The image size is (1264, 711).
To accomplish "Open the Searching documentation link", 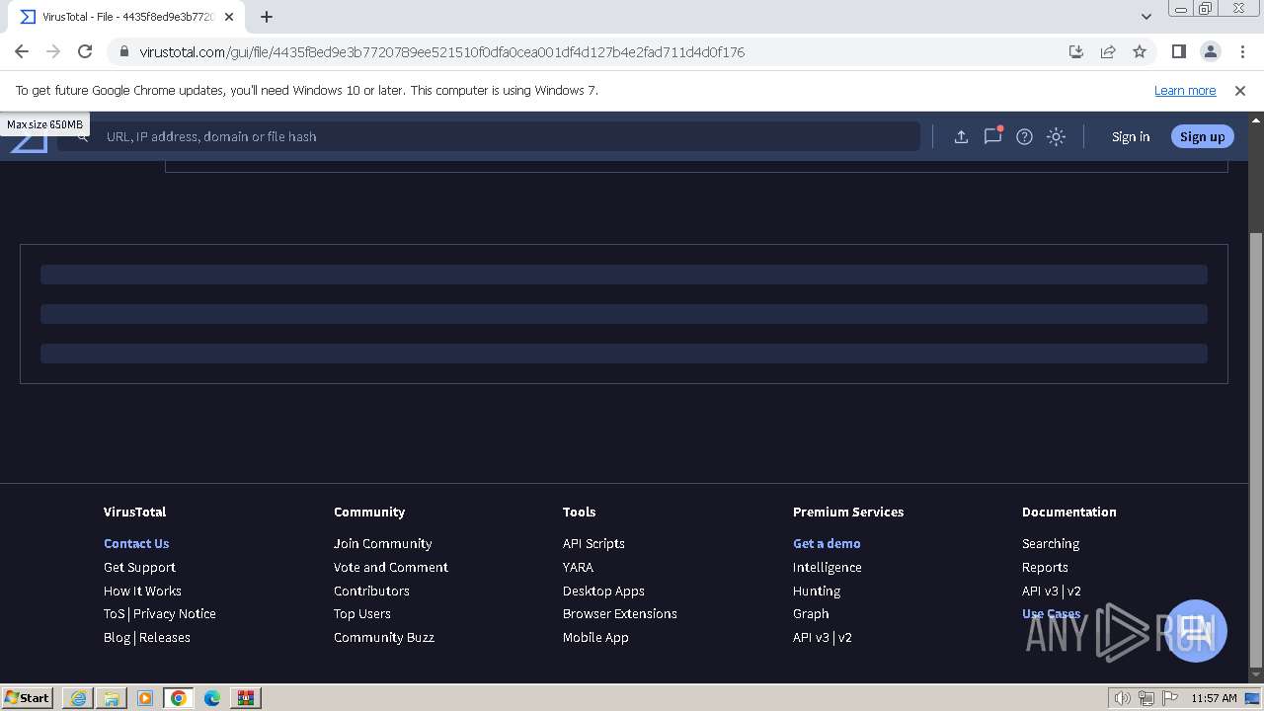I will 1051,543.
